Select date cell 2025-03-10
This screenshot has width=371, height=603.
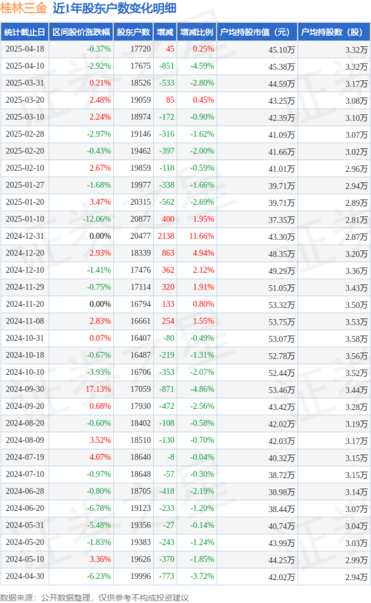[x=25, y=118]
